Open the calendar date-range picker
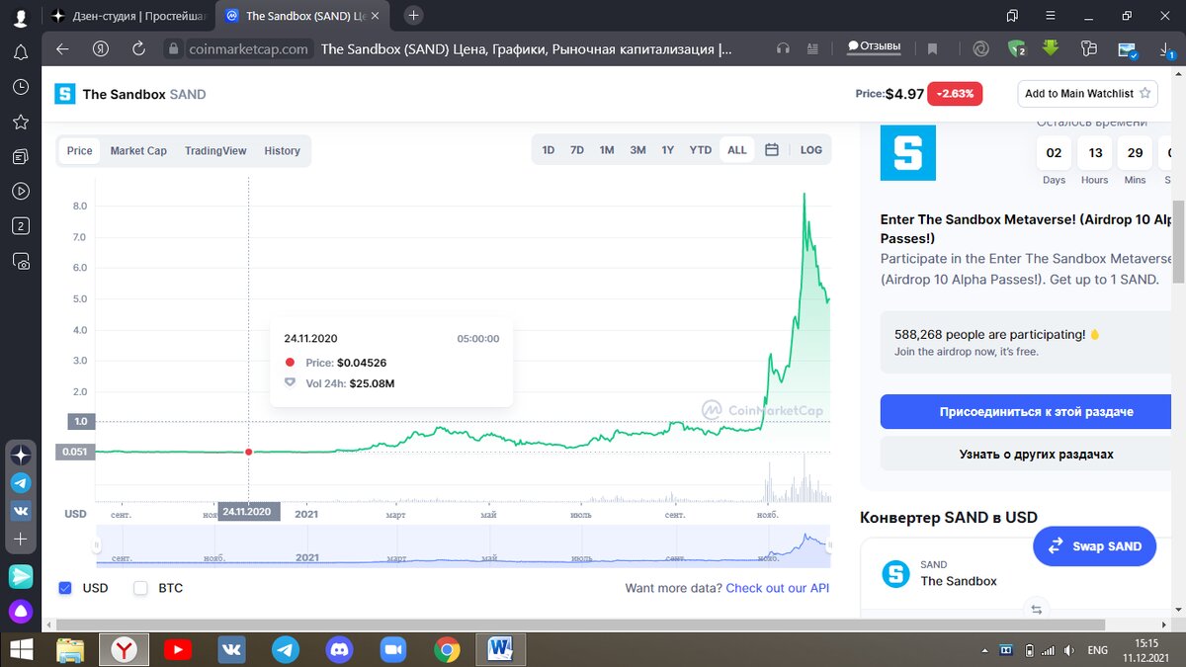The width and height of the screenshot is (1186, 667). point(772,150)
